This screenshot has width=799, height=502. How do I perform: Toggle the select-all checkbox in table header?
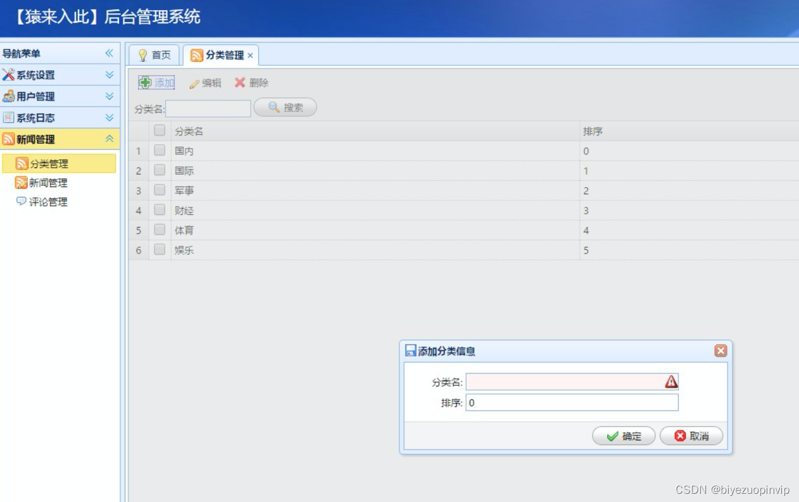point(159,130)
